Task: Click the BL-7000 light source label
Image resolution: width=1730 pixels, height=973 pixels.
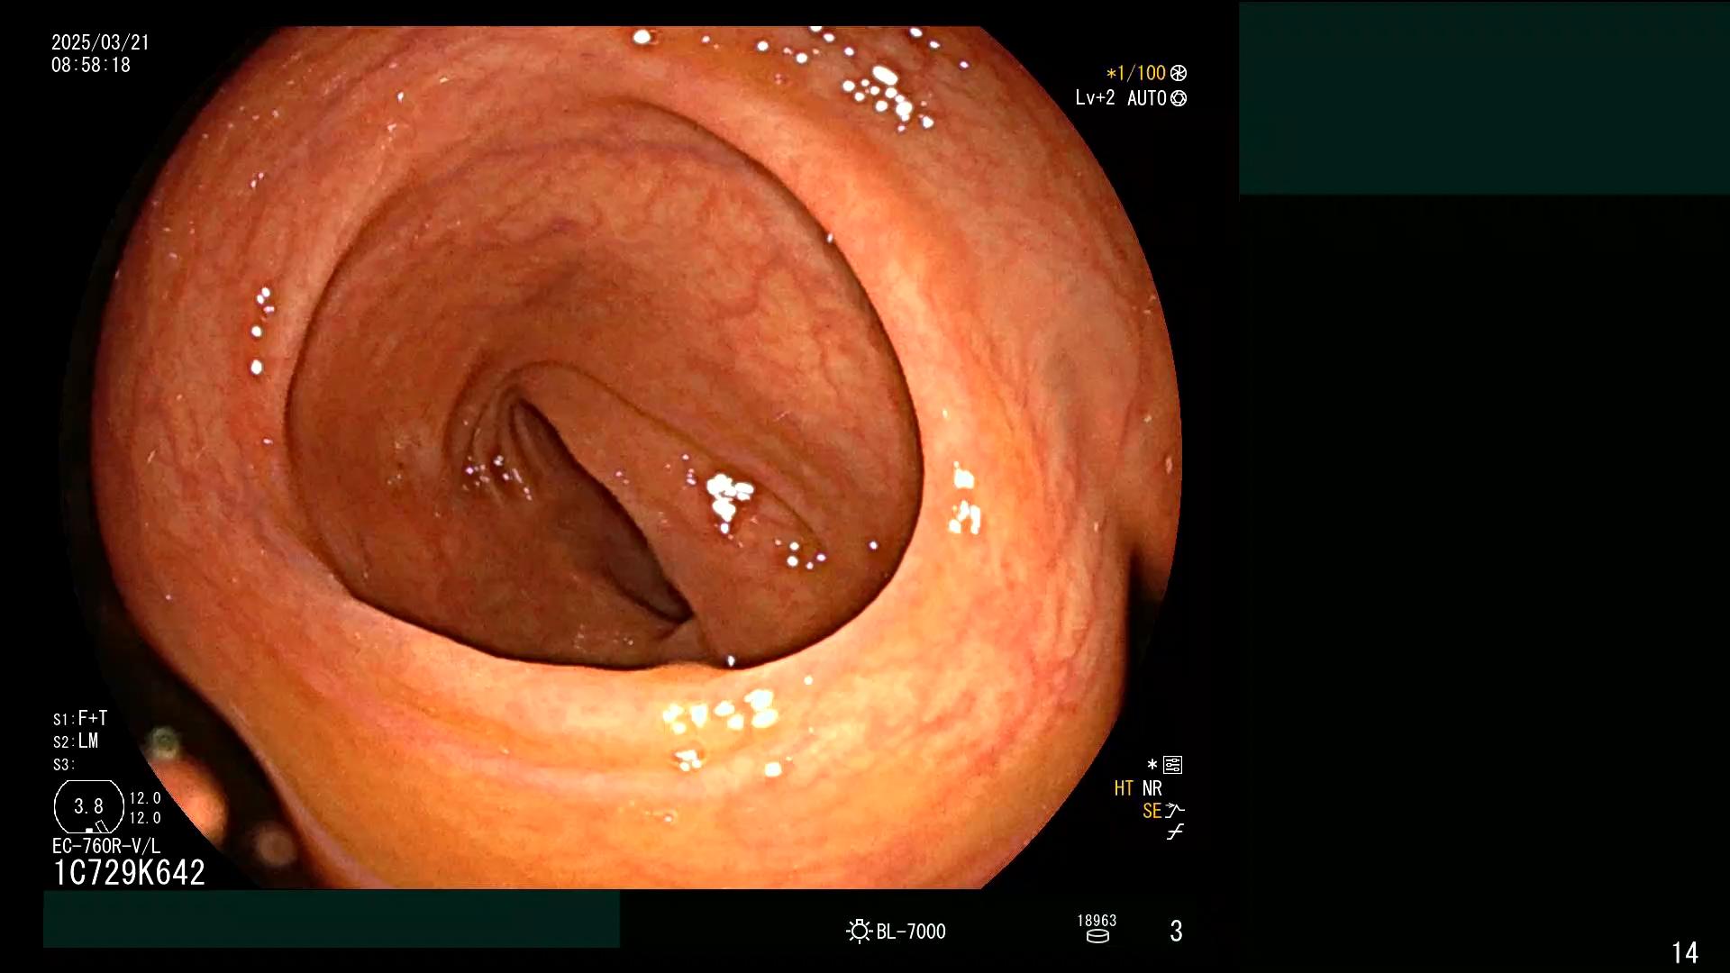Action: pyautogui.click(x=911, y=932)
